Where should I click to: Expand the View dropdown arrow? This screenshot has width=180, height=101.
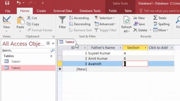click(x=6, y=31)
